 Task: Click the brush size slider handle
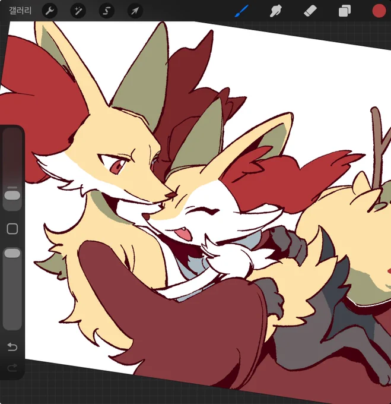[12, 195]
